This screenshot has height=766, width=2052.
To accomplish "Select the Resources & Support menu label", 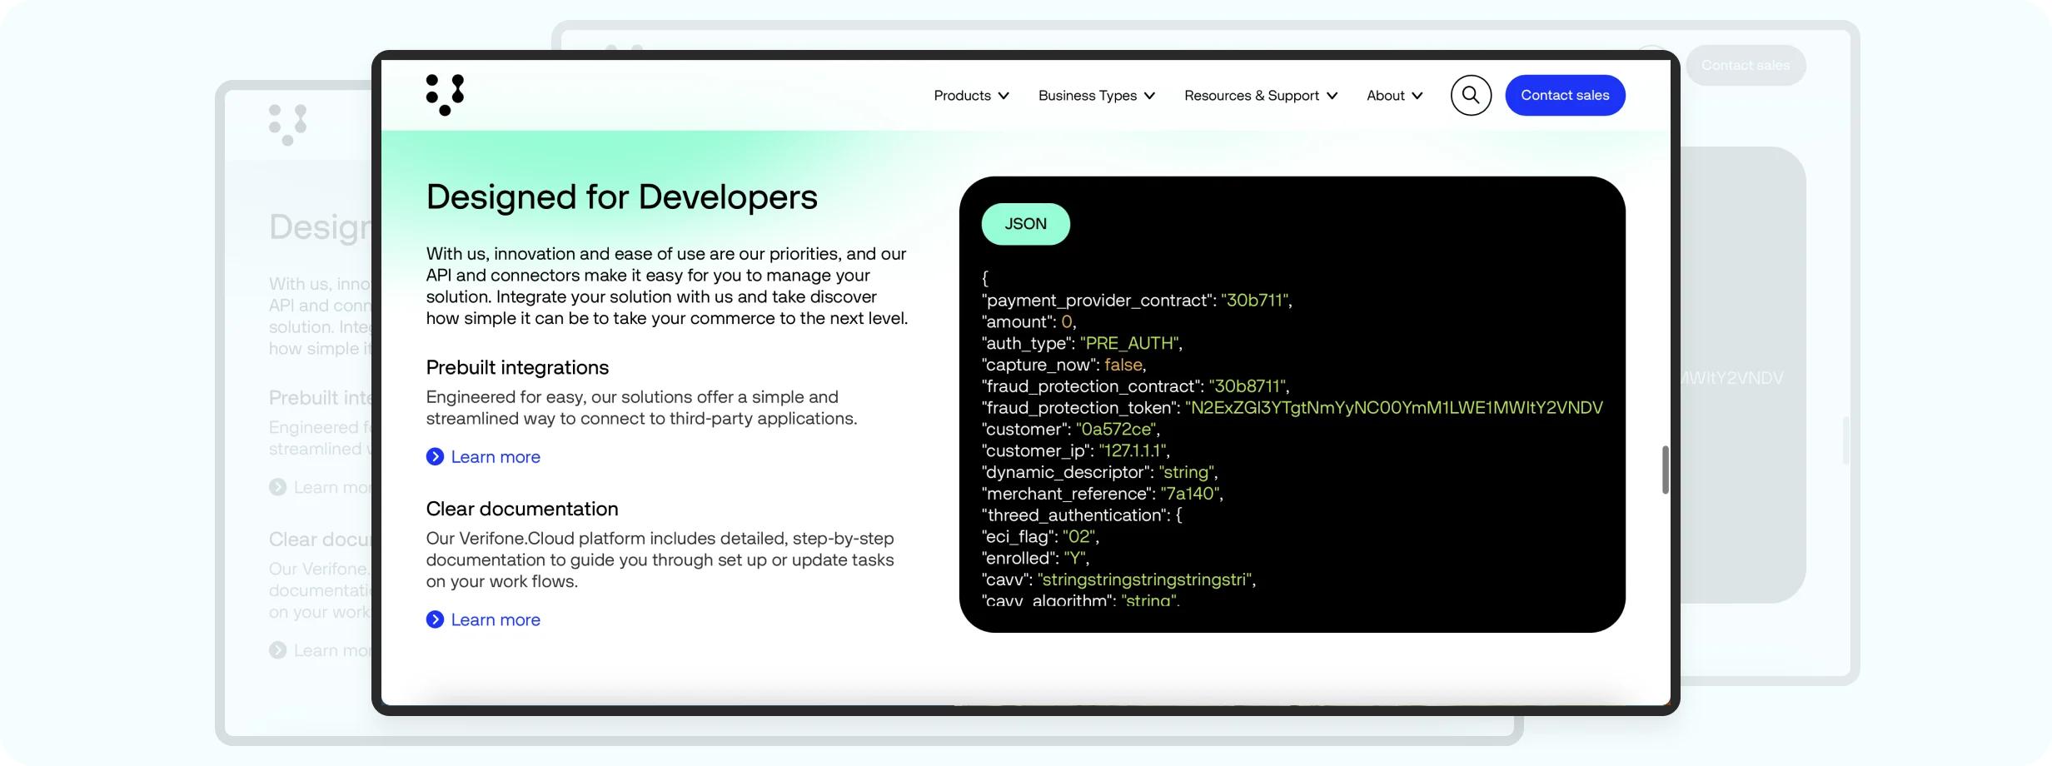I will pos(1251,96).
